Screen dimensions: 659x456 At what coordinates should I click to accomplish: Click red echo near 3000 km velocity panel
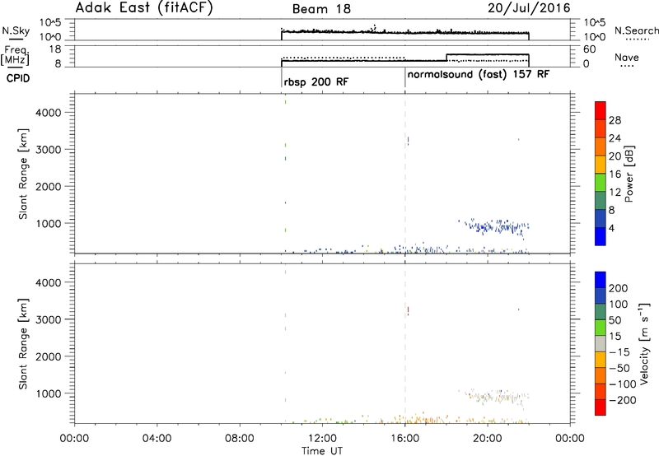(408, 311)
